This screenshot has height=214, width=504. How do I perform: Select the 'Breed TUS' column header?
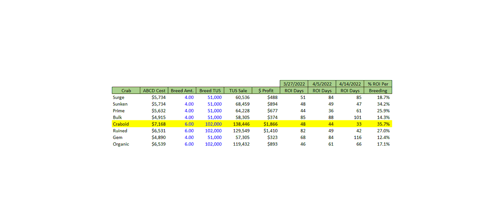click(210, 90)
